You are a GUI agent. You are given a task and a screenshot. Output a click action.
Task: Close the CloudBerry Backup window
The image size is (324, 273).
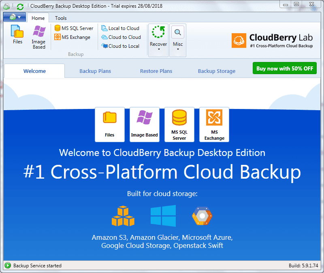(x=312, y=4)
